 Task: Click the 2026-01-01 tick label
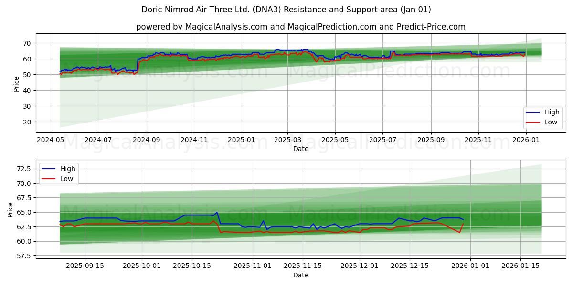click(470, 266)
